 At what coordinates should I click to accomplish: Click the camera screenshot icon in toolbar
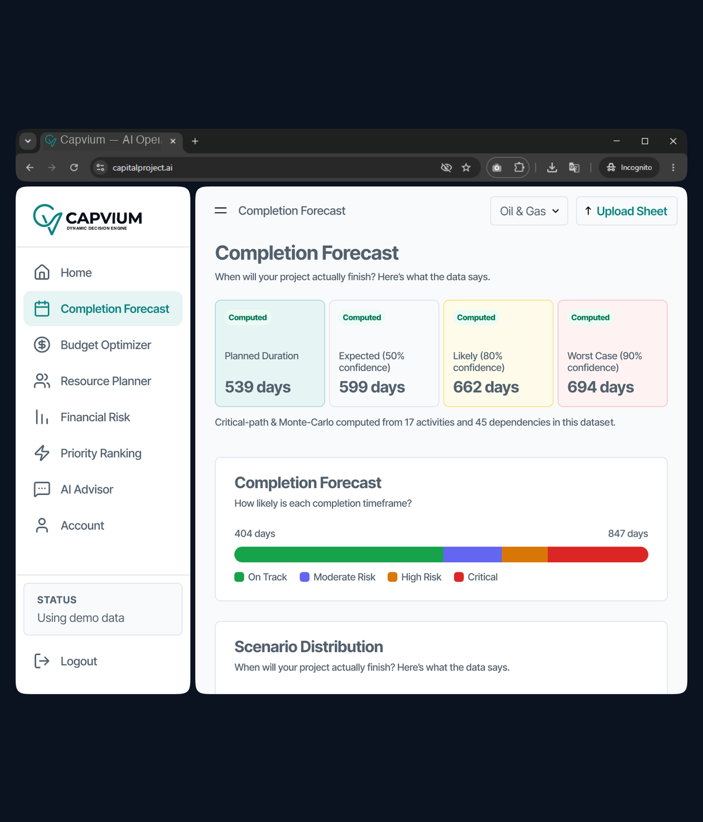coord(497,168)
